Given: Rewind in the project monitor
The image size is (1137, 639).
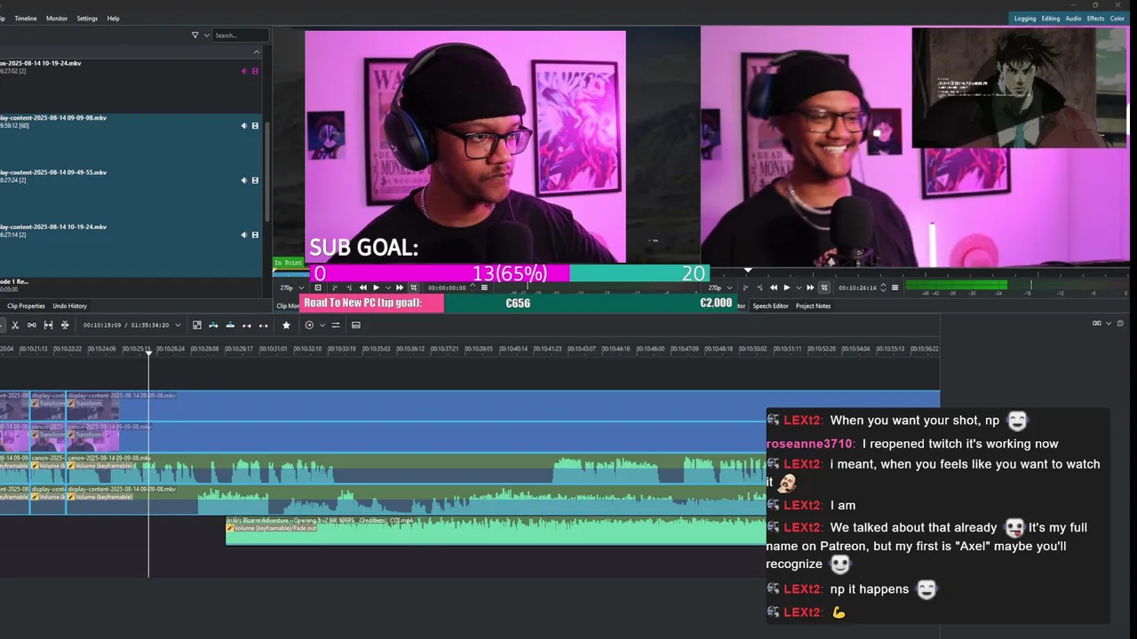Looking at the screenshot, I should [x=774, y=288].
